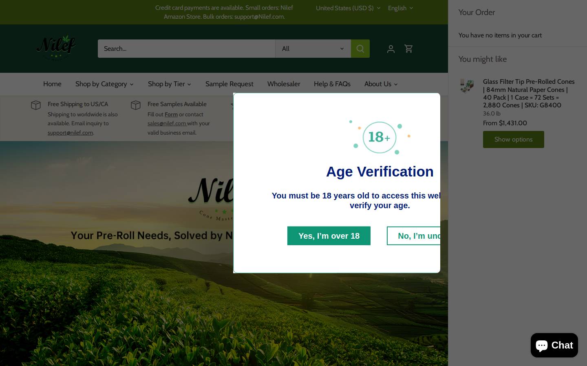The height and width of the screenshot is (366, 587).
Task: Confirm Yes, I'm over 18
Action: point(329,236)
